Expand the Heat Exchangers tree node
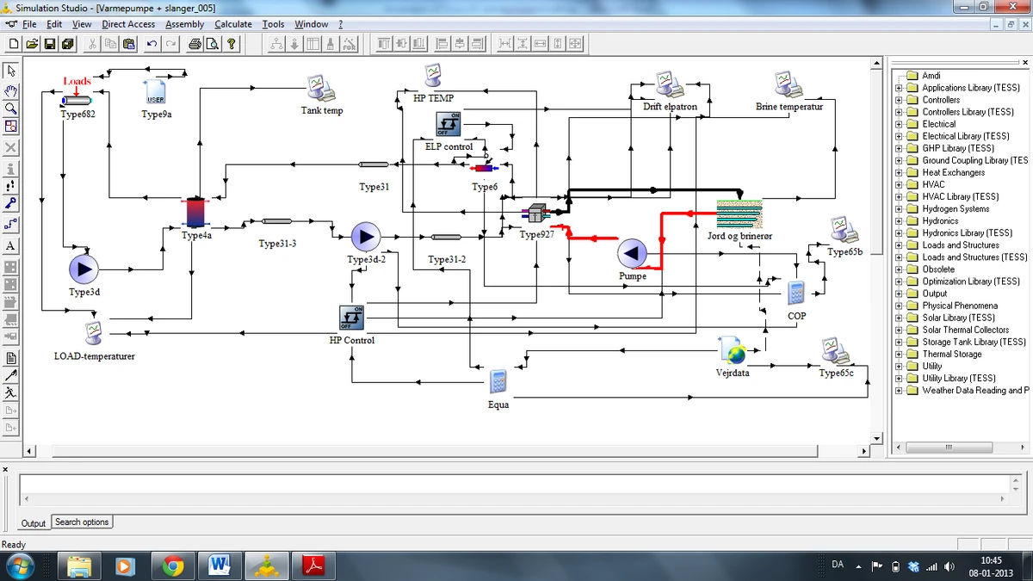The width and height of the screenshot is (1033, 581). [900, 172]
